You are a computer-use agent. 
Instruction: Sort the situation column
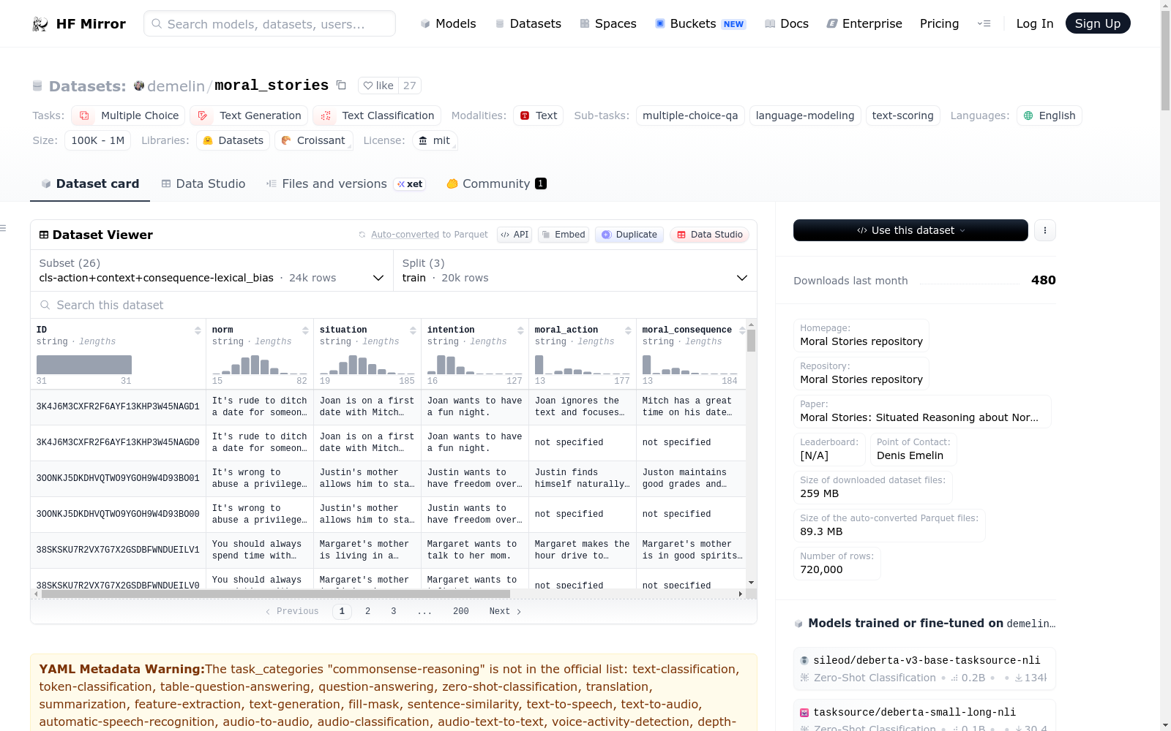[x=413, y=330]
